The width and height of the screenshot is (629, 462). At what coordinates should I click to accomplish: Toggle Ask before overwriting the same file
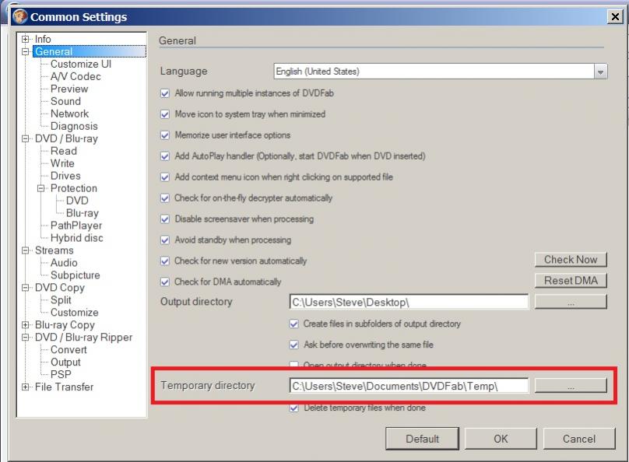[294, 345]
